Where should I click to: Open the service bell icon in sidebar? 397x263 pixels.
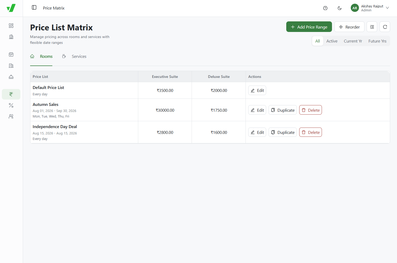click(11, 77)
